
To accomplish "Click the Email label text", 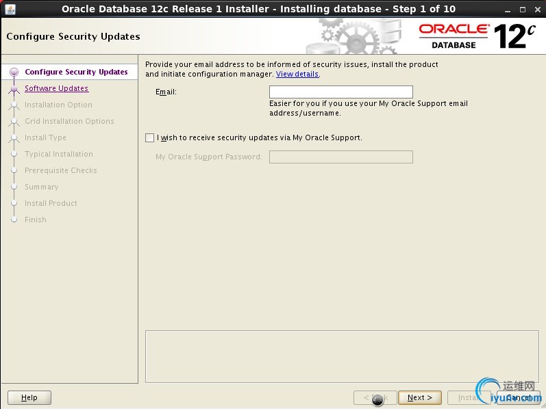I will 166,92.
